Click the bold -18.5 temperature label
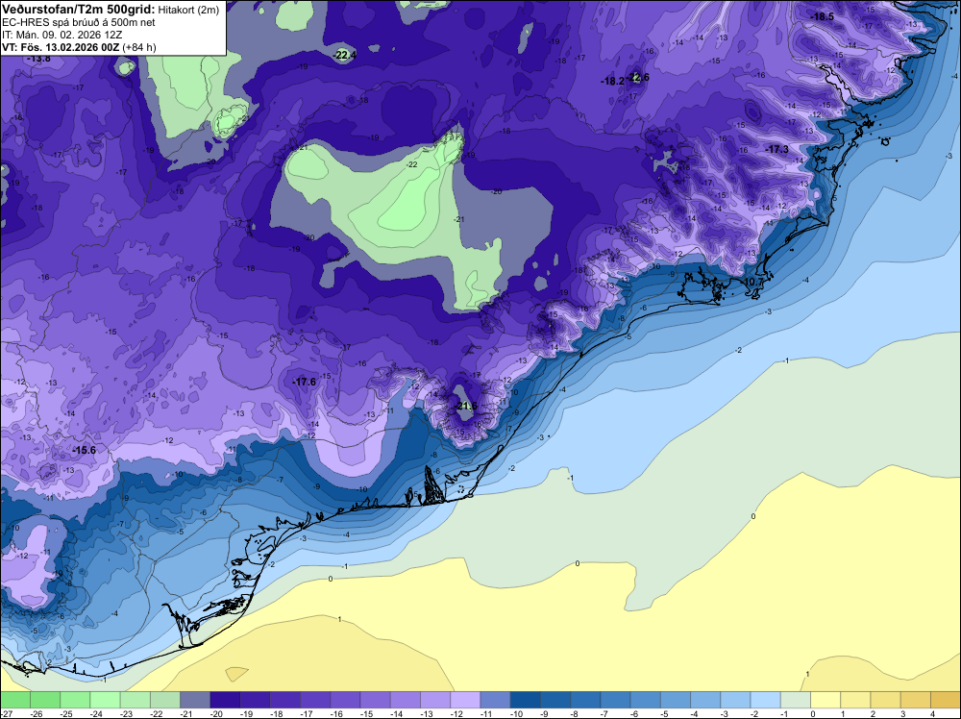The width and height of the screenshot is (961, 719). (x=823, y=16)
